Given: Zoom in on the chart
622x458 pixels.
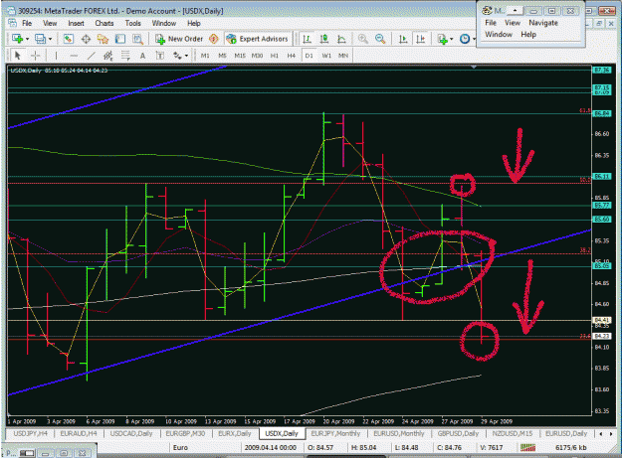Looking at the screenshot, I should [362, 39].
